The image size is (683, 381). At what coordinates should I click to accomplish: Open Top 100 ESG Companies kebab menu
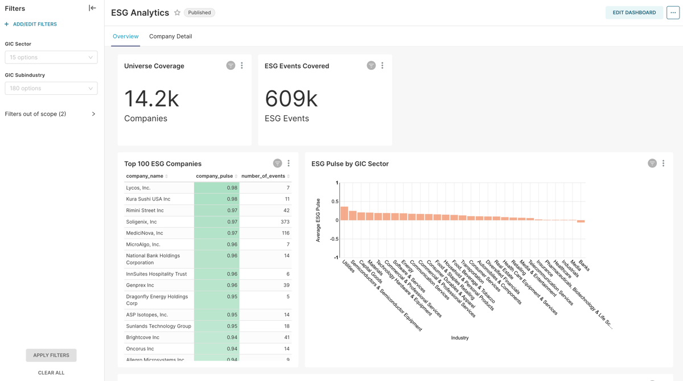[289, 164]
